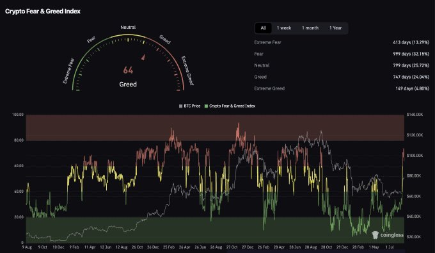This screenshot has width=435, height=253.
Task: Click the Greed status label under 64
Action: coord(128,84)
